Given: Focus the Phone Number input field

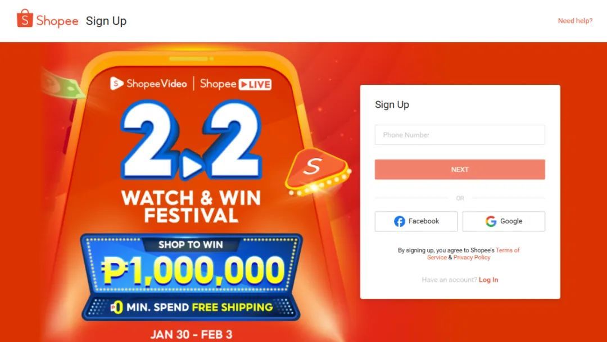Looking at the screenshot, I should (x=460, y=135).
